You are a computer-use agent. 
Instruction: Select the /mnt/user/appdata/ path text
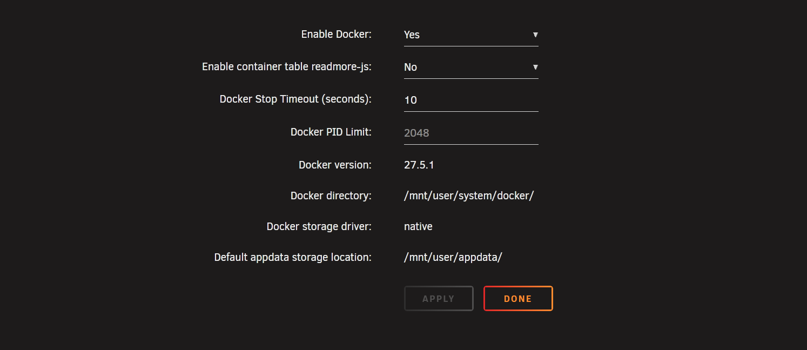point(453,258)
